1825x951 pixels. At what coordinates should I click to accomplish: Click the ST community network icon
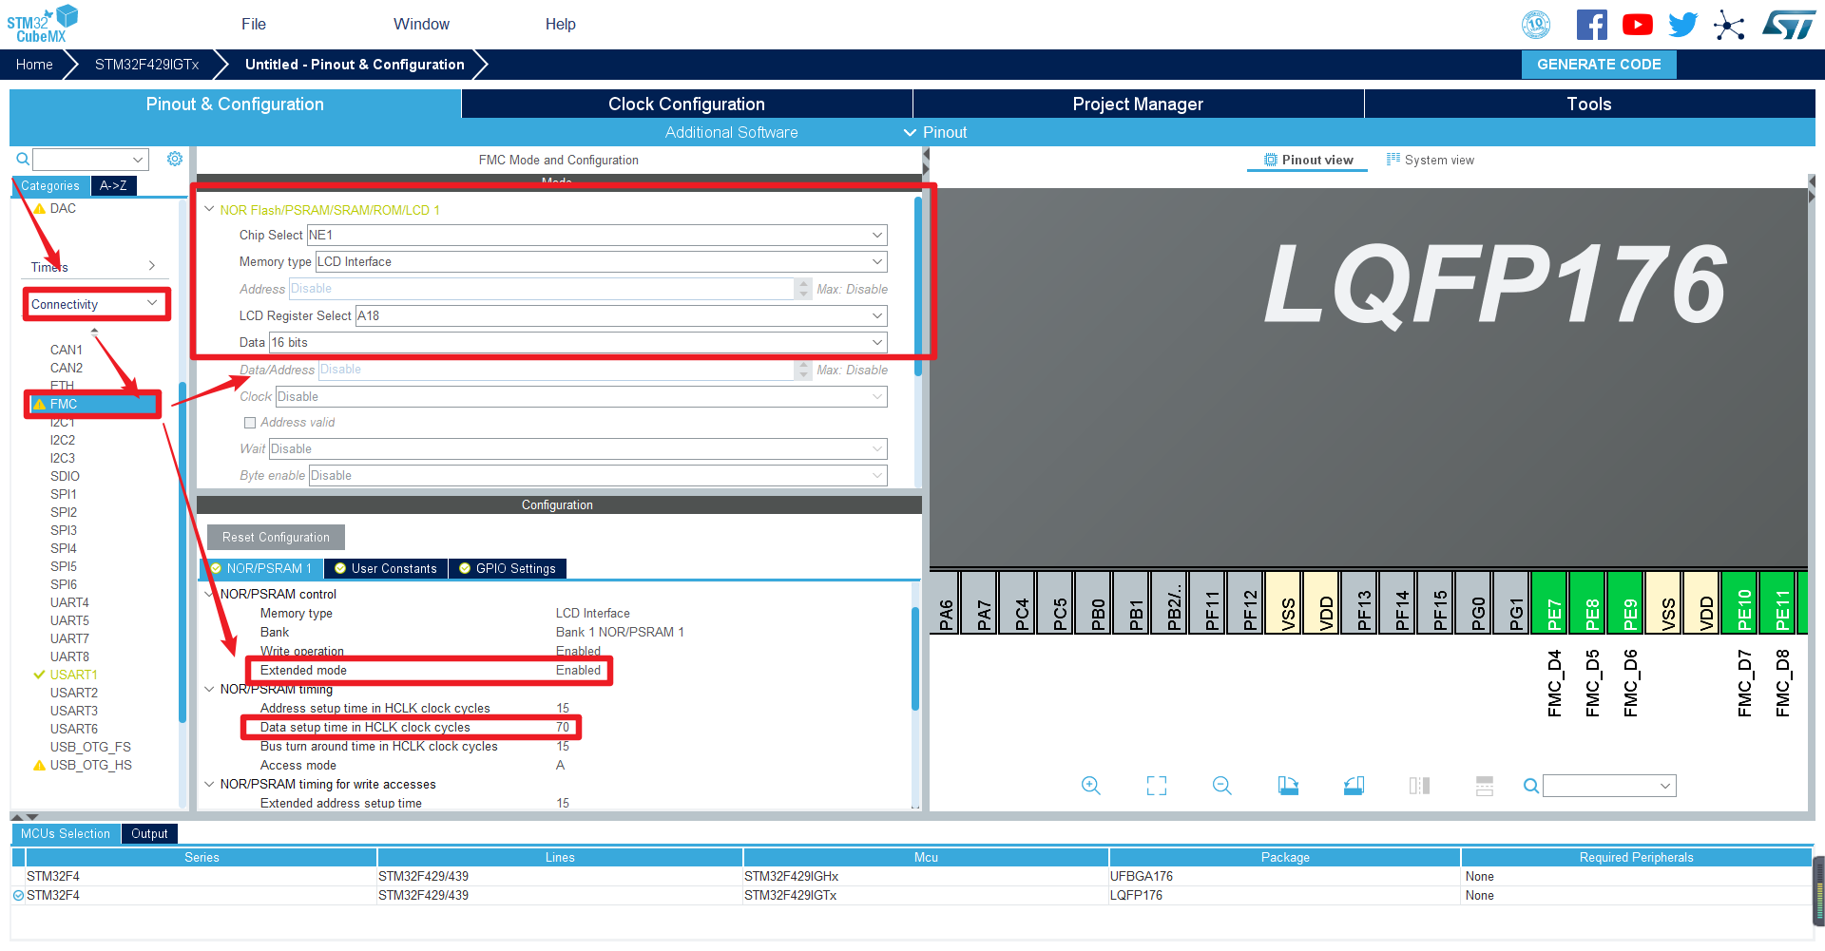pyautogui.click(x=1729, y=25)
